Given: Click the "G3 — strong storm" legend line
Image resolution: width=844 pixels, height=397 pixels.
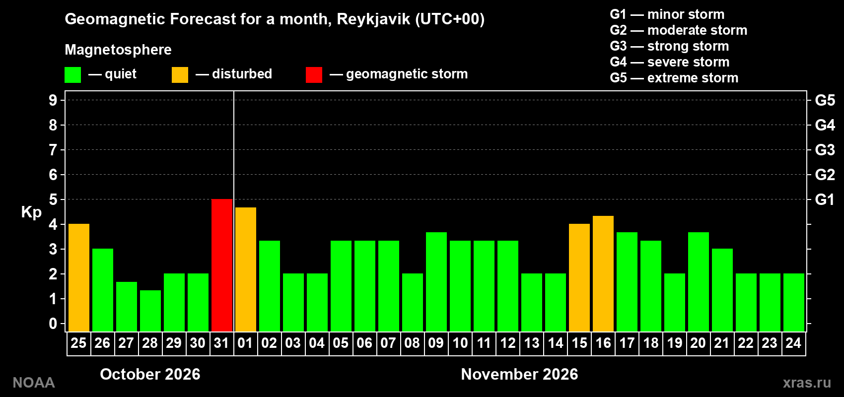Looking at the screenshot, I should [x=669, y=46].
